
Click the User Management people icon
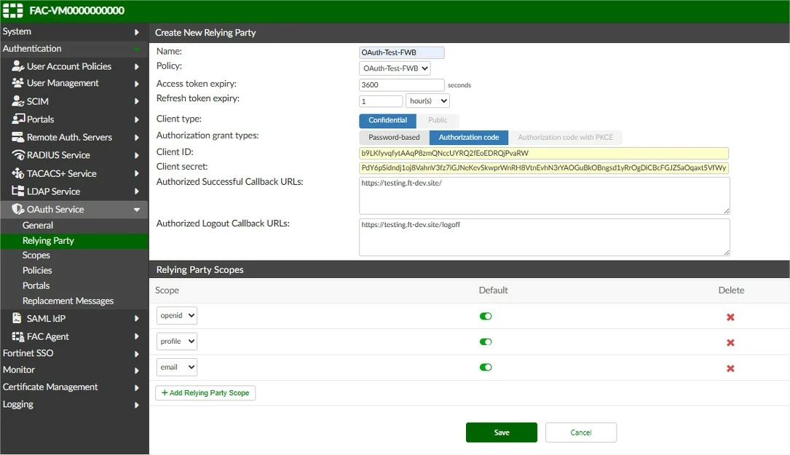tap(17, 83)
